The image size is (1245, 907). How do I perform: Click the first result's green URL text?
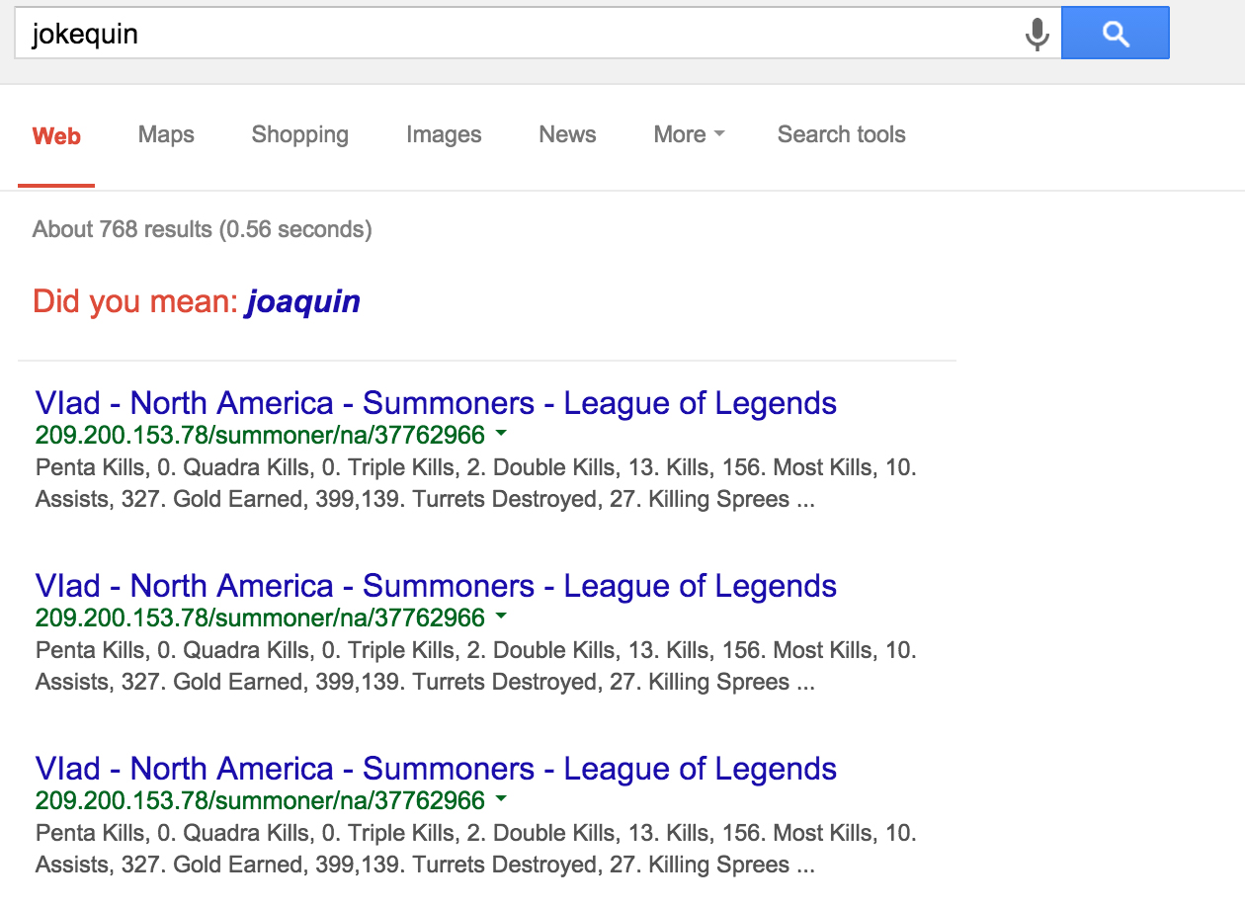[x=260, y=436]
